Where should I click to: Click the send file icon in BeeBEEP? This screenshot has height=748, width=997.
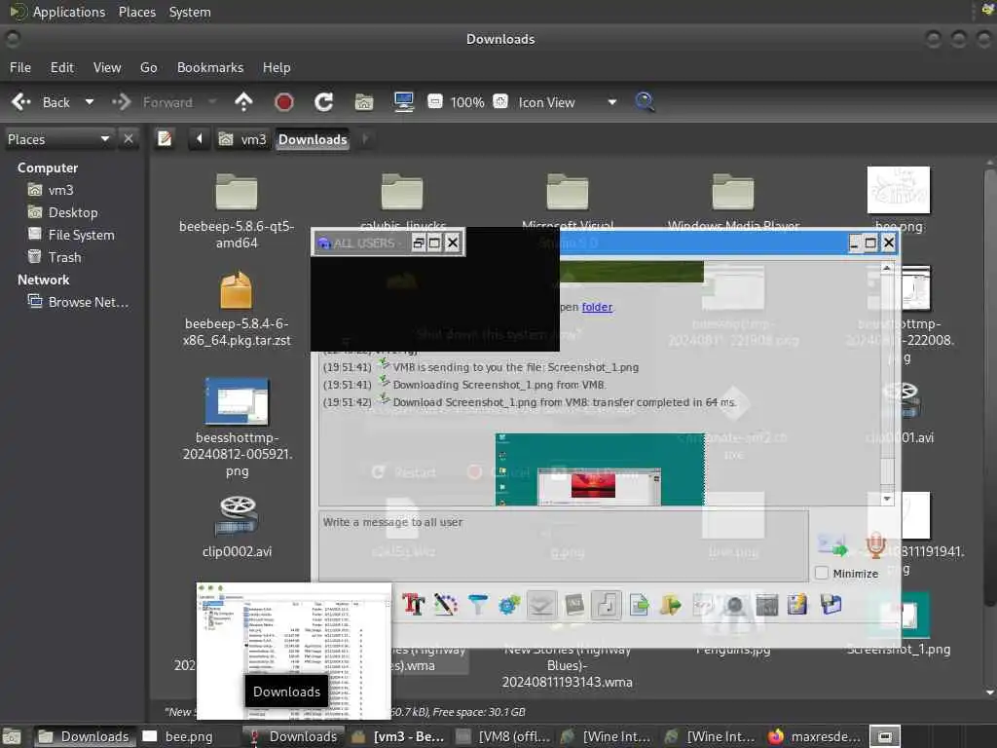[639, 604]
